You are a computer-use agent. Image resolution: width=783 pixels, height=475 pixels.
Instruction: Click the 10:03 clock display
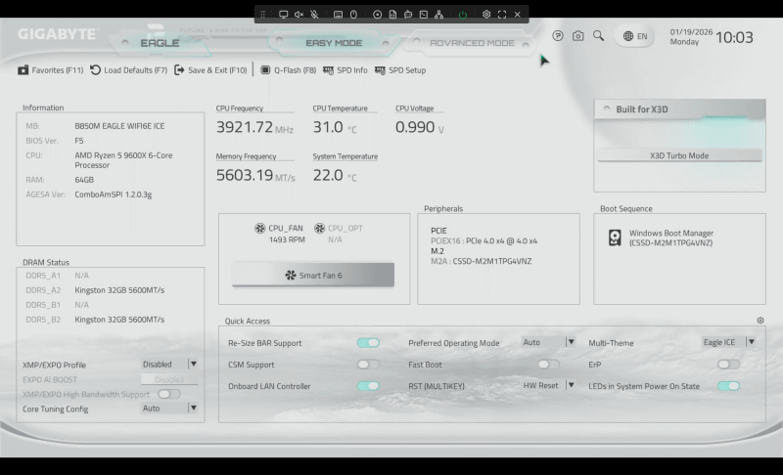(x=734, y=37)
